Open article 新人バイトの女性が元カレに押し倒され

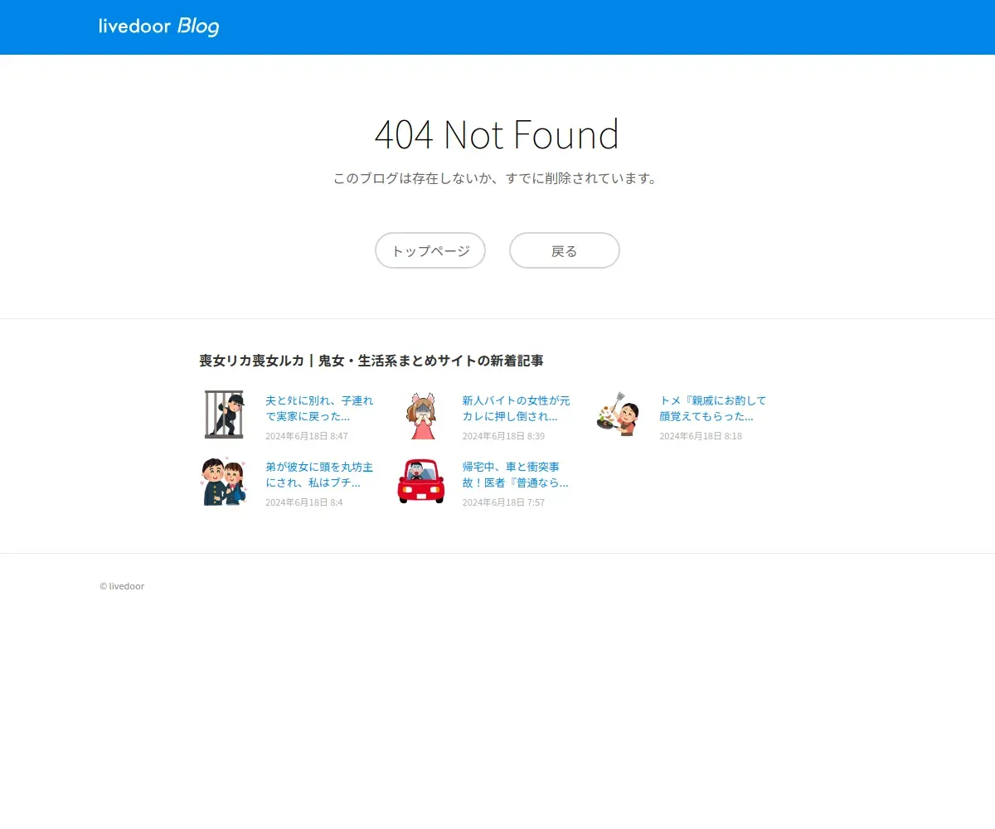coord(516,408)
